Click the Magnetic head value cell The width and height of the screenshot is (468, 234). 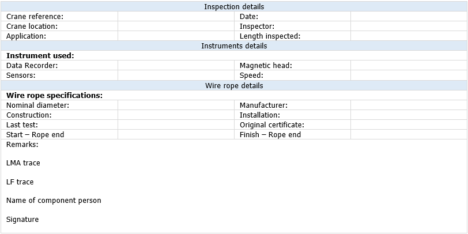(409, 65)
